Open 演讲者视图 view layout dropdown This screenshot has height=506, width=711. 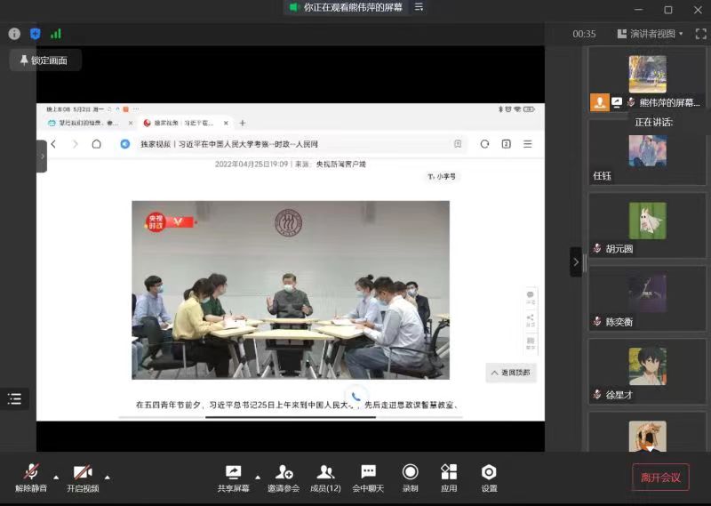click(651, 34)
